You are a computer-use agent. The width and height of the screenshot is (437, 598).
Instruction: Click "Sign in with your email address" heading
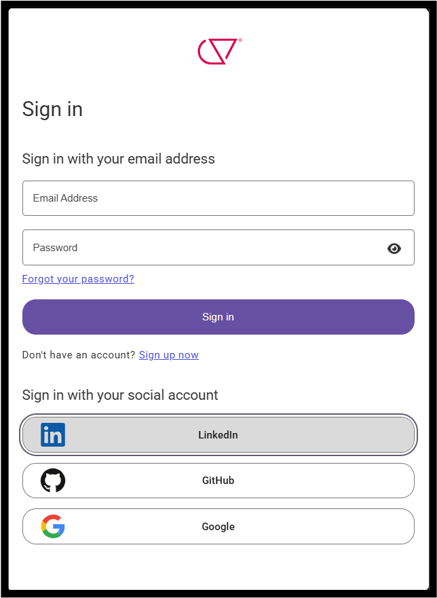pos(118,159)
